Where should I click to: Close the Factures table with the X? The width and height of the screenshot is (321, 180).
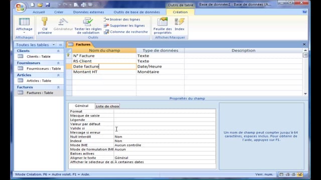(x=304, y=44)
